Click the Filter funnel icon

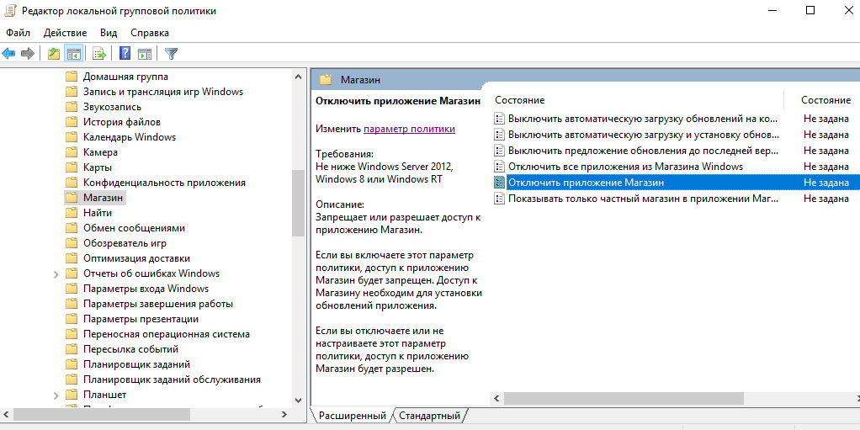(x=172, y=54)
